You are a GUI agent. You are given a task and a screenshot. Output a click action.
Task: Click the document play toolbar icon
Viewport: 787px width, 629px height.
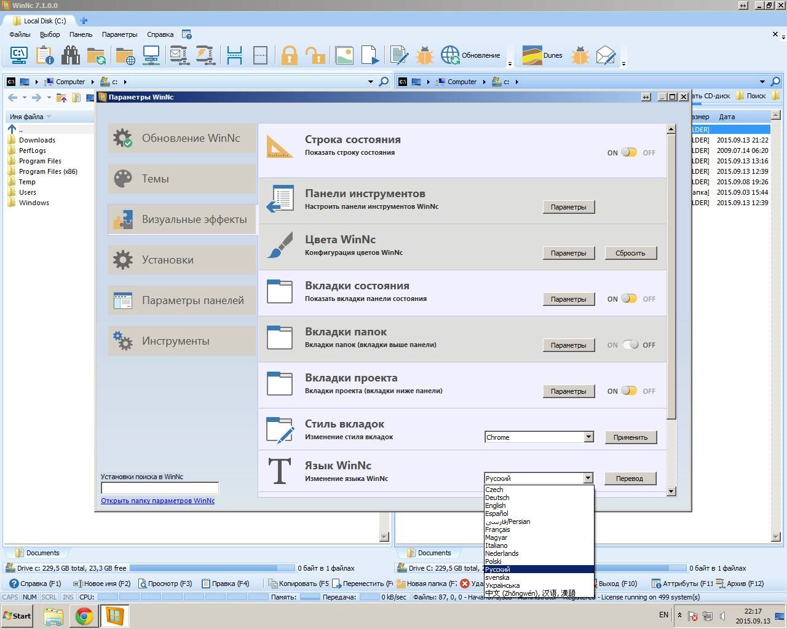(x=370, y=55)
